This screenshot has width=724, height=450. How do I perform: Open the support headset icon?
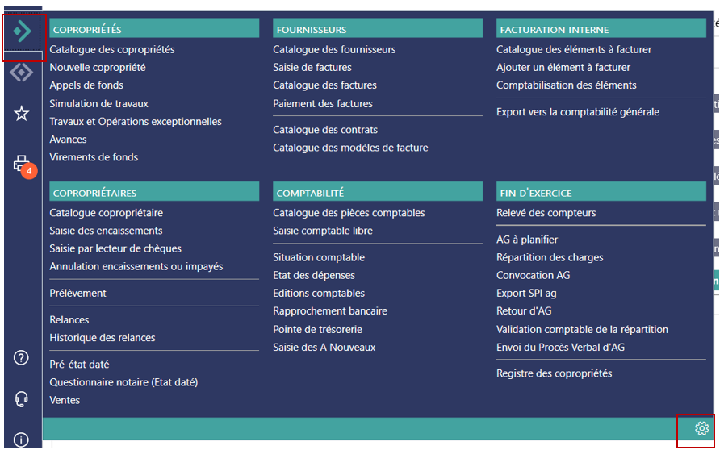coord(22,399)
